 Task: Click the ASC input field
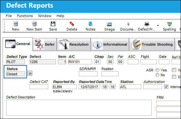[133, 62]
